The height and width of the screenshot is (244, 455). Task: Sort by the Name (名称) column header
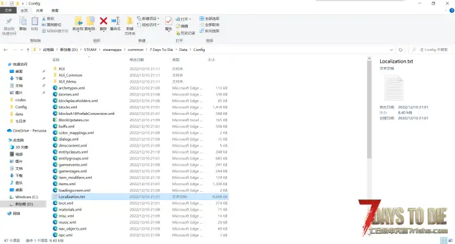coord(56,59)
